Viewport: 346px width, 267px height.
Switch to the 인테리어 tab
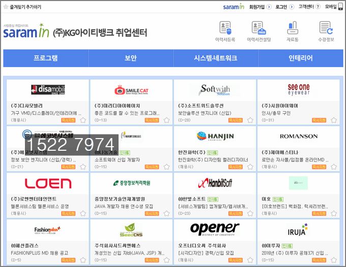pyautogui.click(x=301, y=58)
